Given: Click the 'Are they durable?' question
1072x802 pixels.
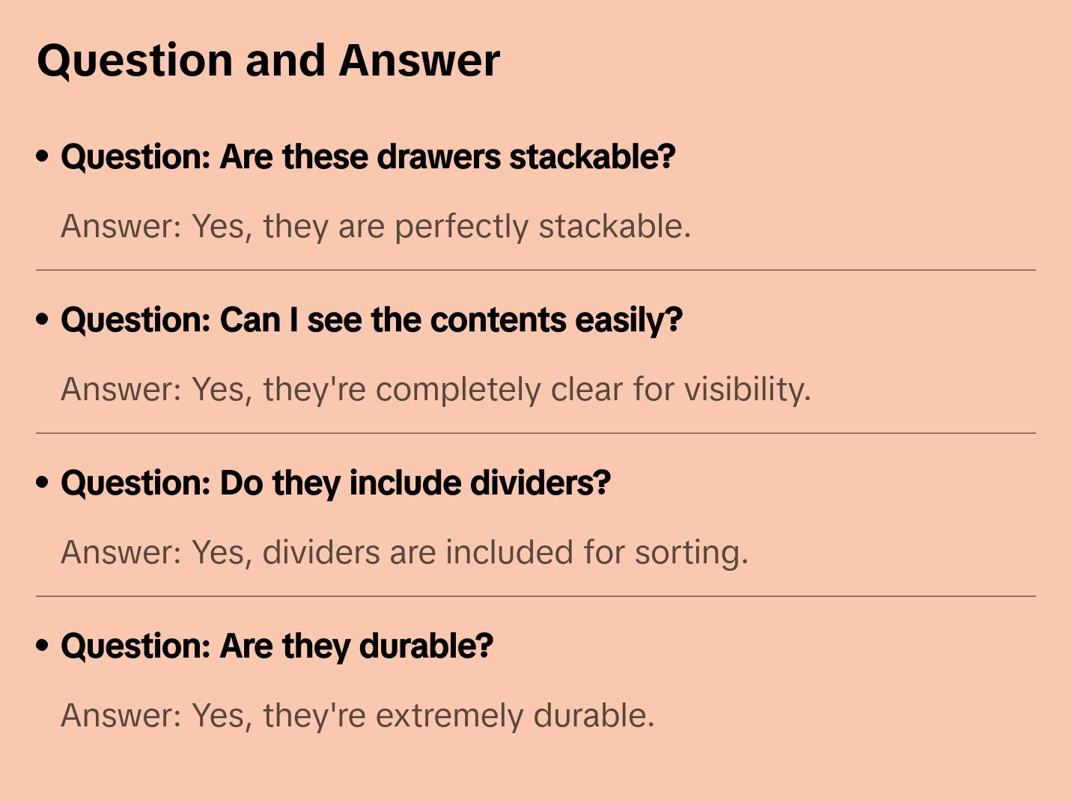Looking at the screenshot, I should pos(277,646).
